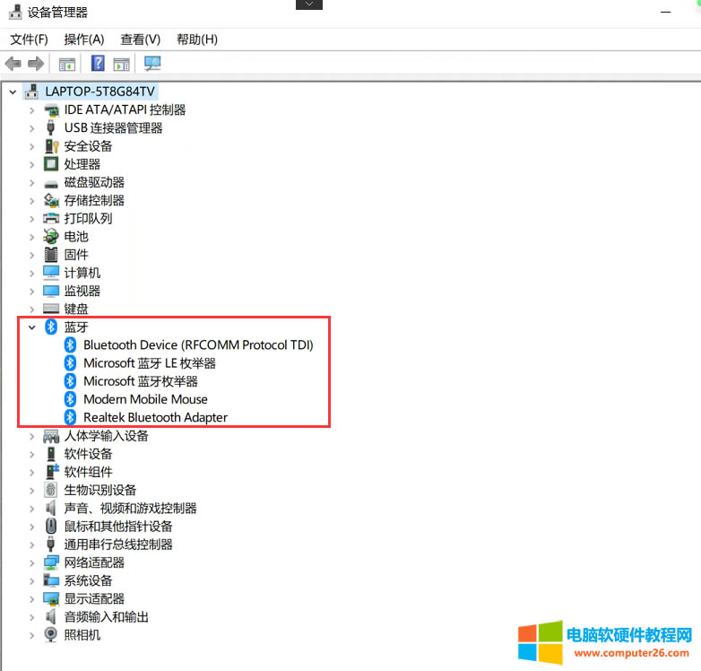Click the 磁盘驱动器 drive icon
The width and height of the screenshot is (701, 671).
[x=51, y=183]
